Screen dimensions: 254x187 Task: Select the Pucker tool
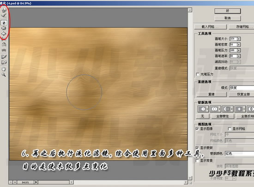point(4,28)
